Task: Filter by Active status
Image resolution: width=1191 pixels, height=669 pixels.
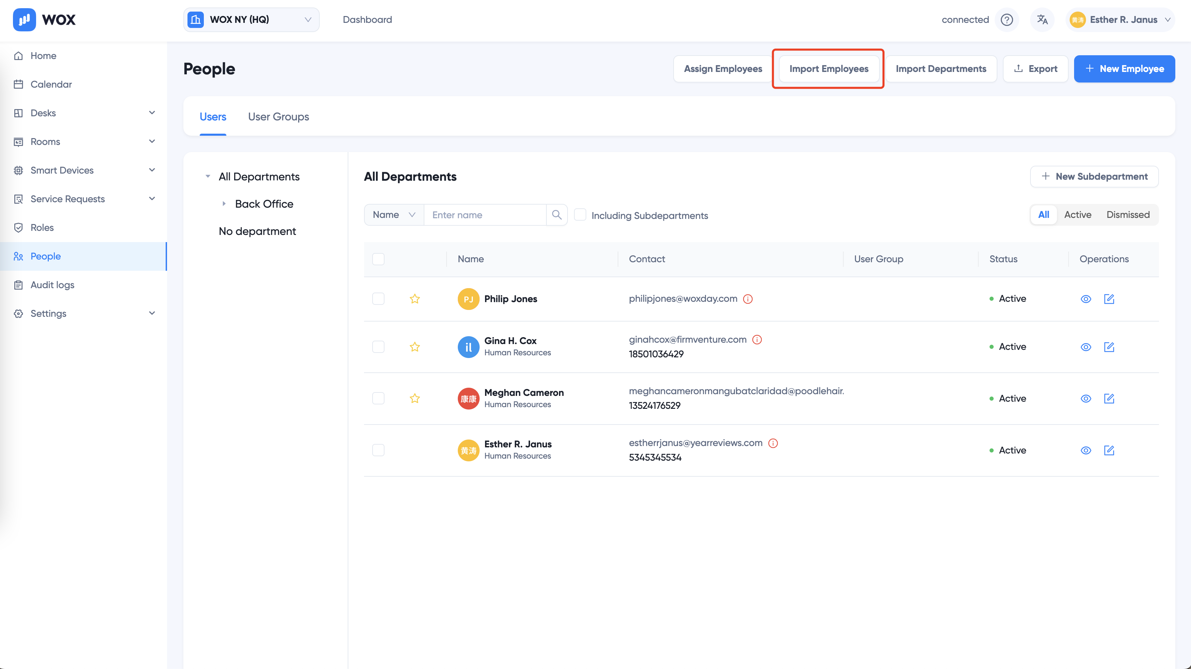Action: [1078, 214]
